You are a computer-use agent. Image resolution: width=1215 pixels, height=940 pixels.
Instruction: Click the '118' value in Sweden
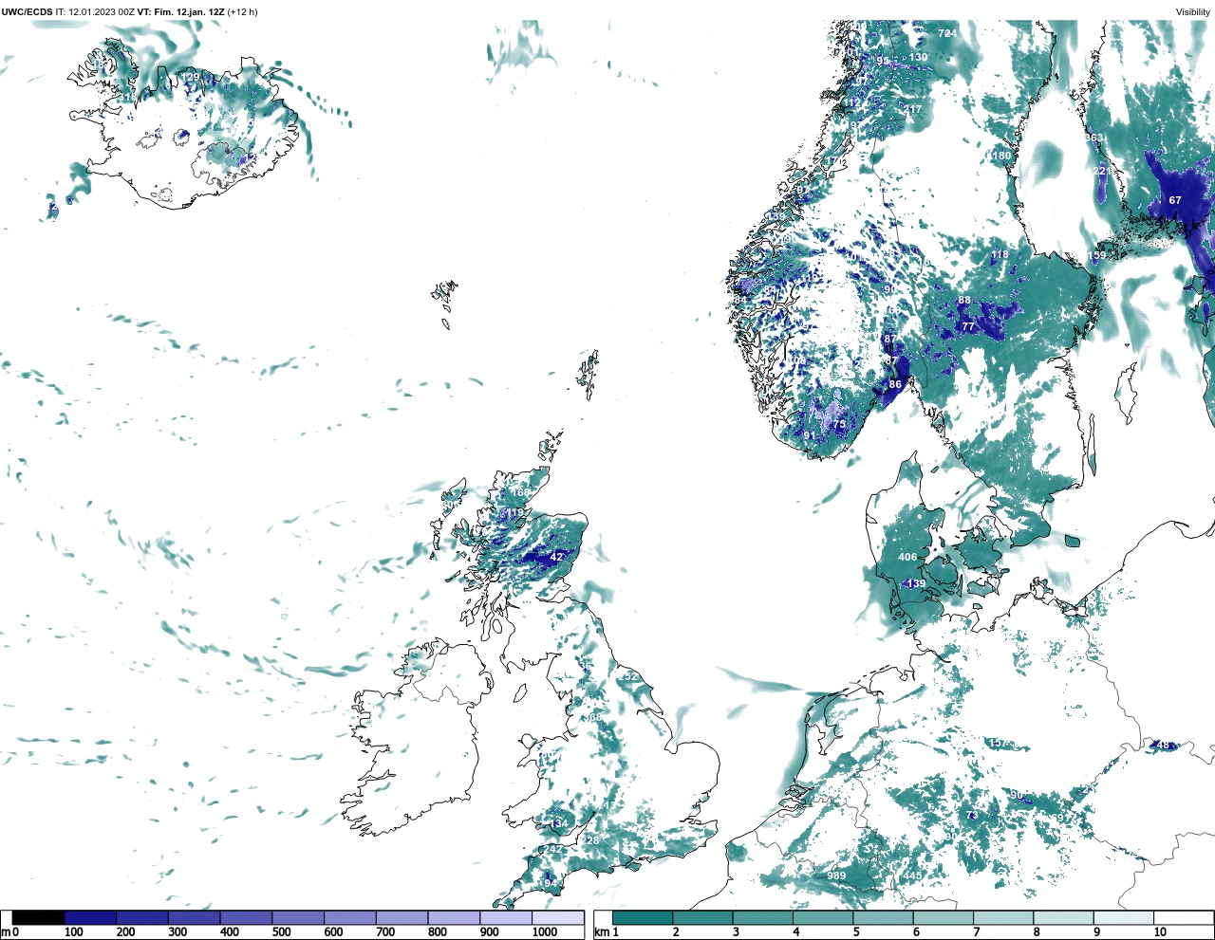pos(1000,254)
